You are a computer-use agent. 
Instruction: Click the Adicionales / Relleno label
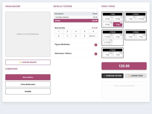[63, 53]
